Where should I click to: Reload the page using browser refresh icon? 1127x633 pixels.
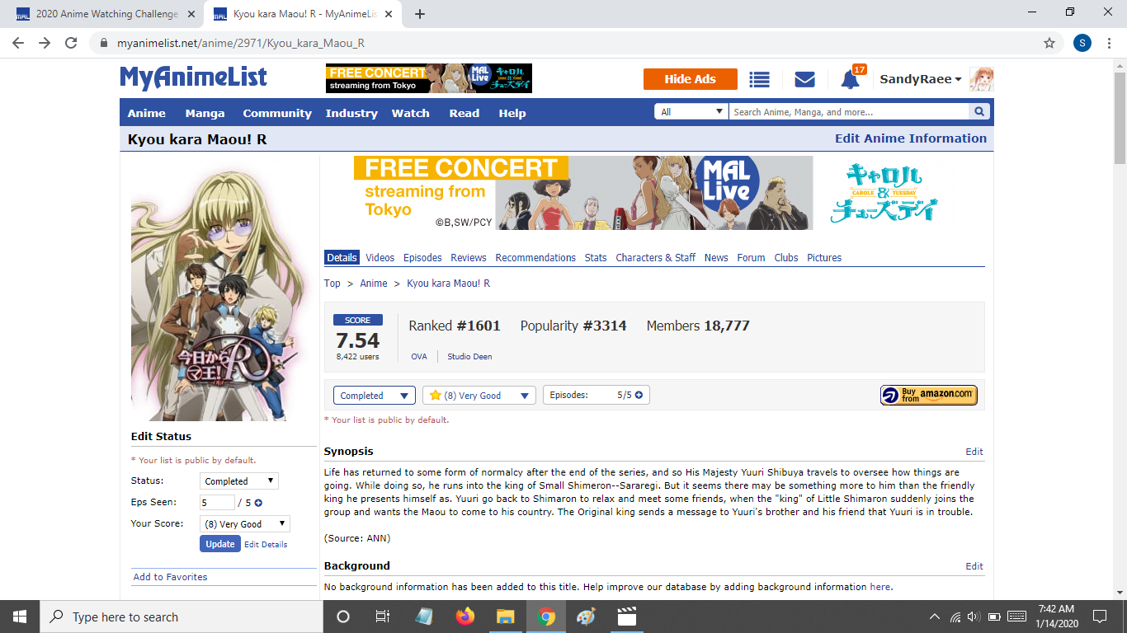pyautogui.click(x=71, y=43)
